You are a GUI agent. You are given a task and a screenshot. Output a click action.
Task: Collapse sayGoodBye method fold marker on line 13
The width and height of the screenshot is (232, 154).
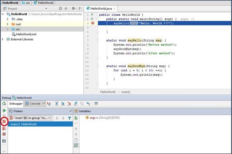pyautogui.click(x=98, y=66)
